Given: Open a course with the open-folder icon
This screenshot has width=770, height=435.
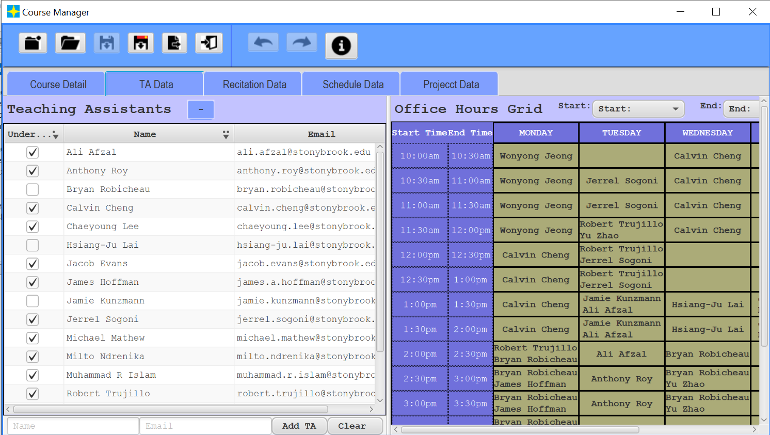Looking at the screenshot, I should click(x=70, y=43).
